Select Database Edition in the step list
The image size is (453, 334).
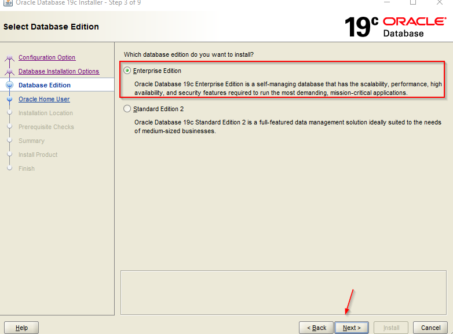[x=45, y=85]
